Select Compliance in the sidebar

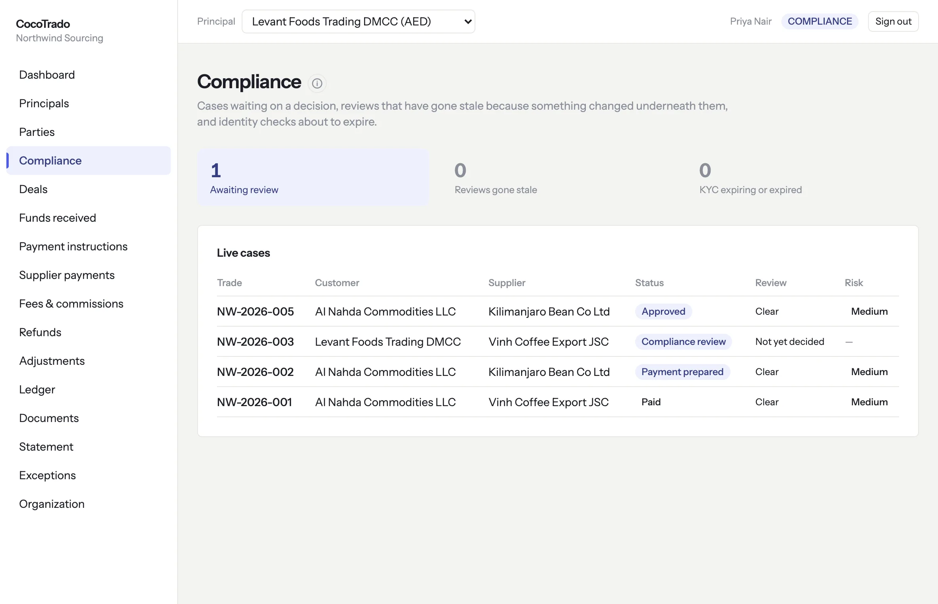point(88,161)
